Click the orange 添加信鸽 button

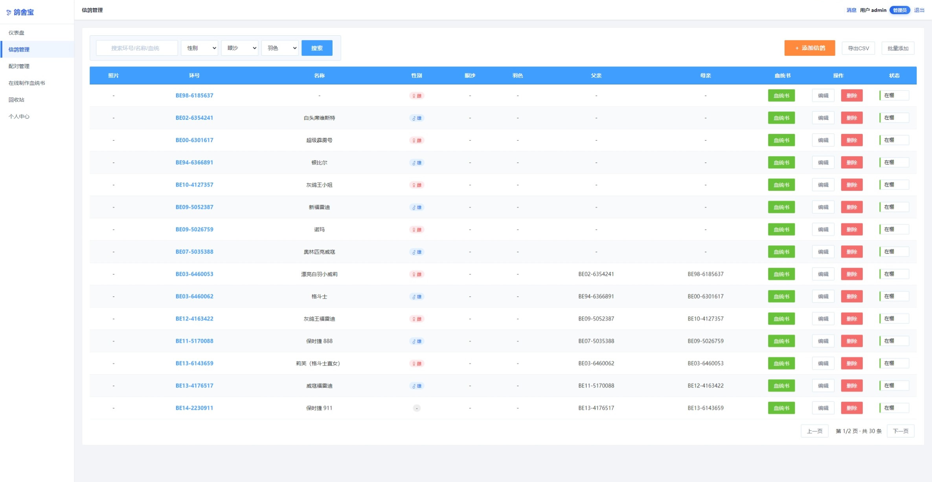click(x=810, y=48)
